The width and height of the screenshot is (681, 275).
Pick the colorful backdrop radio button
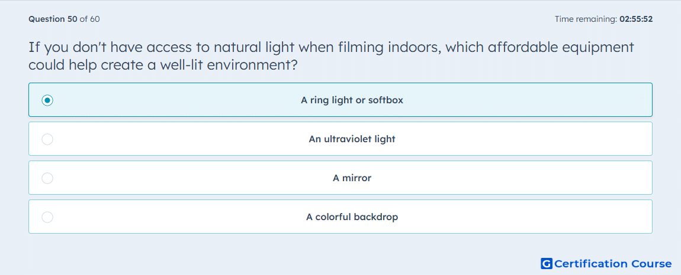point(47,217)
